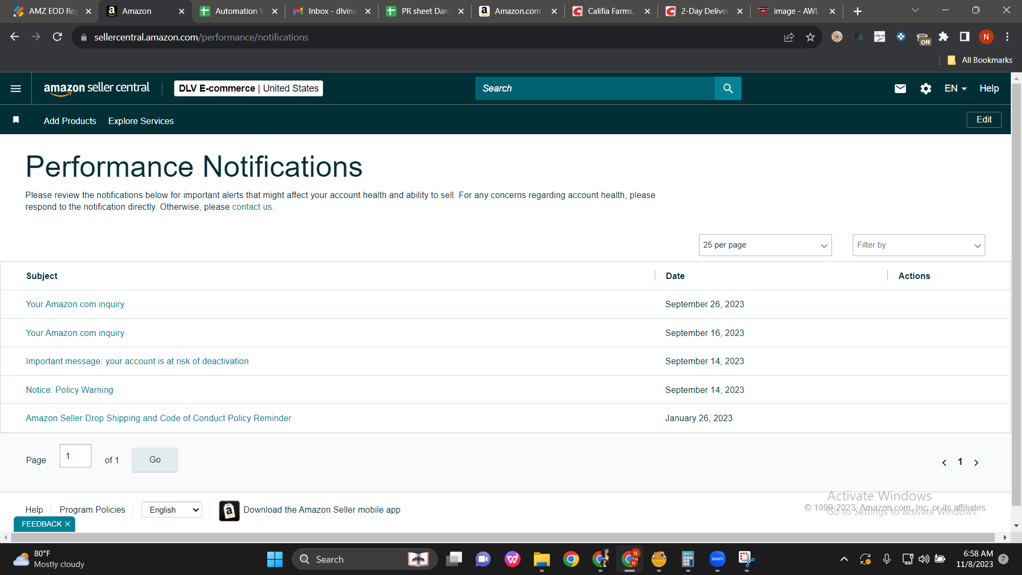
Task: Open the taskbar clock and date
Action: click(x=975, y=559)
